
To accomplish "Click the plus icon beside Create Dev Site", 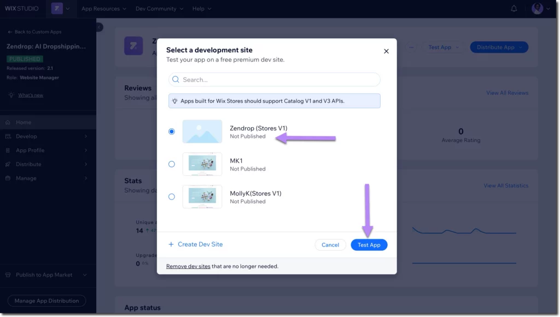I will coord(171,244).
